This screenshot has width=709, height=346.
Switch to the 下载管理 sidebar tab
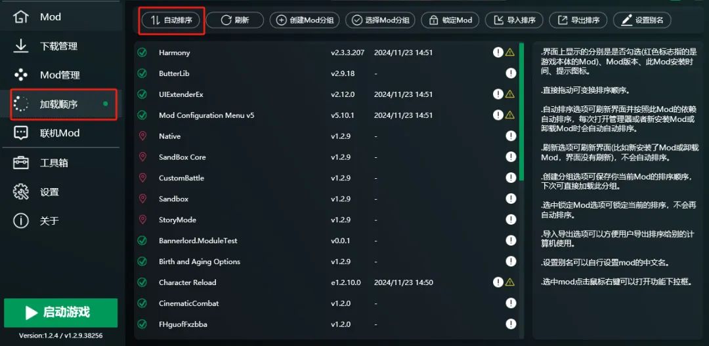58,46
